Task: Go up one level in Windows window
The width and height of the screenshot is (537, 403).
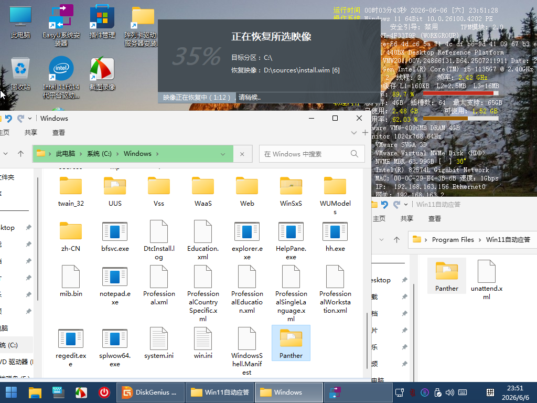Action: tap(21, 154)
